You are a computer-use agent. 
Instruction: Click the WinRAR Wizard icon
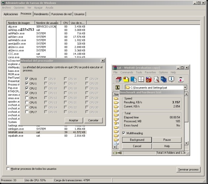coord(164,79)
